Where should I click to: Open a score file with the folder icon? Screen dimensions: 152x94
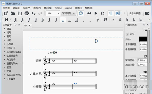tap(13, 13)
